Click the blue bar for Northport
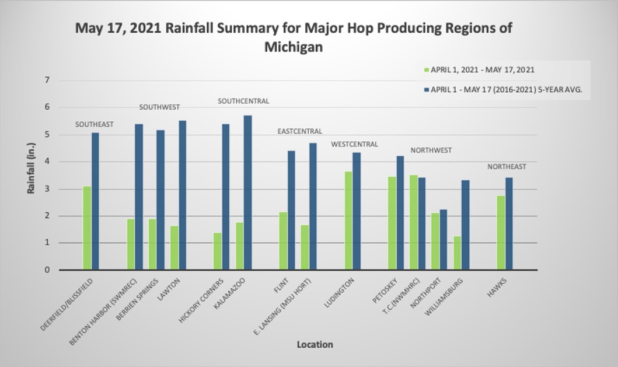Image resolution: width=618 pixels, height=367 pixels. (444, 240)
